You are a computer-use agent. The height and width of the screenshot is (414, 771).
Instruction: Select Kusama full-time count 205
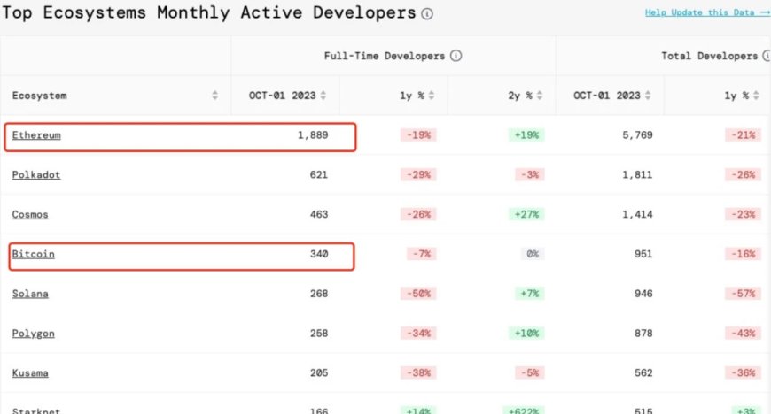coord(319,373)
